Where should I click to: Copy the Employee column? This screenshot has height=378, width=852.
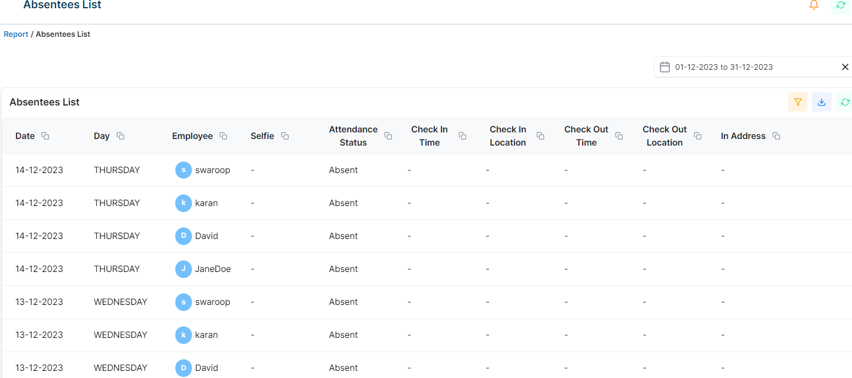(224, 136)
